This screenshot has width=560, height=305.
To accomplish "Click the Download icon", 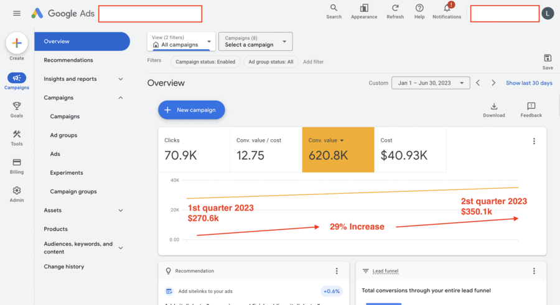I will [x=494, y=107].
